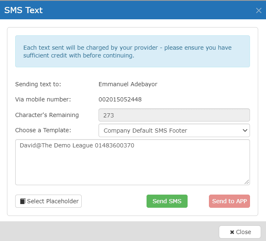
Task: Click the Character's Remaining label
Action: [47, 115]
